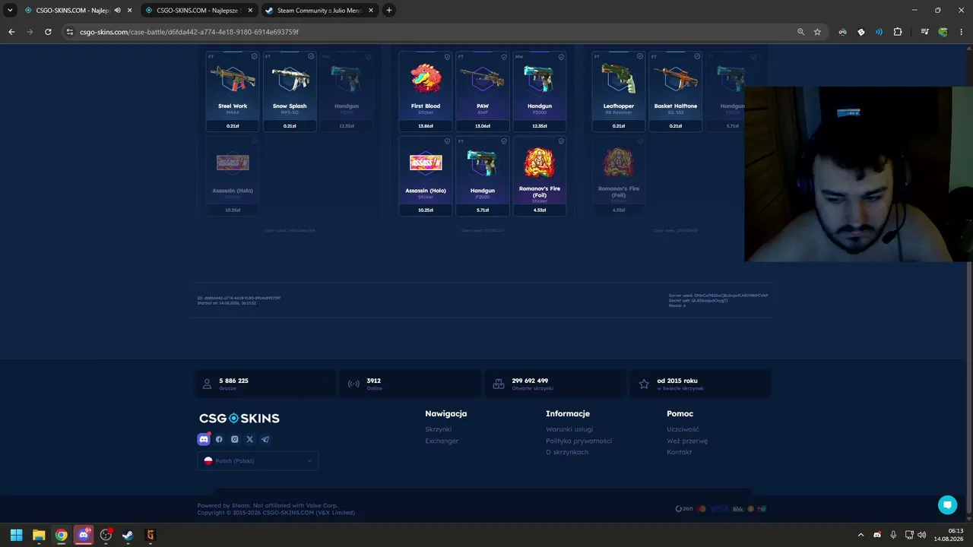The width and height of the screenshot is (973, 547).
Task: Click the verification check on Snow Splash card
Action: (311, 56)
